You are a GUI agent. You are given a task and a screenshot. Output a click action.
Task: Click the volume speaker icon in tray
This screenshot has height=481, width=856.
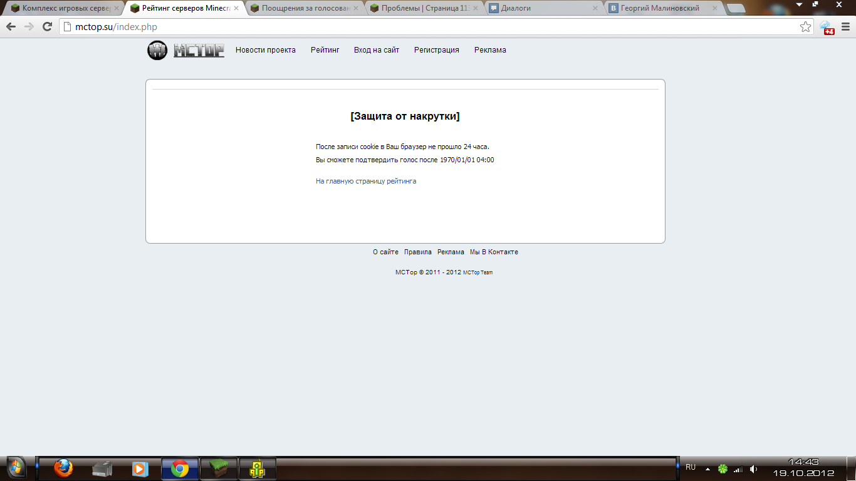pos(753,468)
